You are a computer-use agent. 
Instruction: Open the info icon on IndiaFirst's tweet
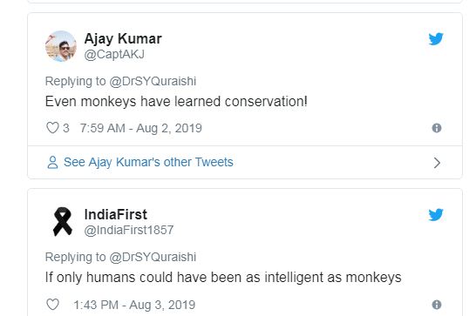point(437,305)
